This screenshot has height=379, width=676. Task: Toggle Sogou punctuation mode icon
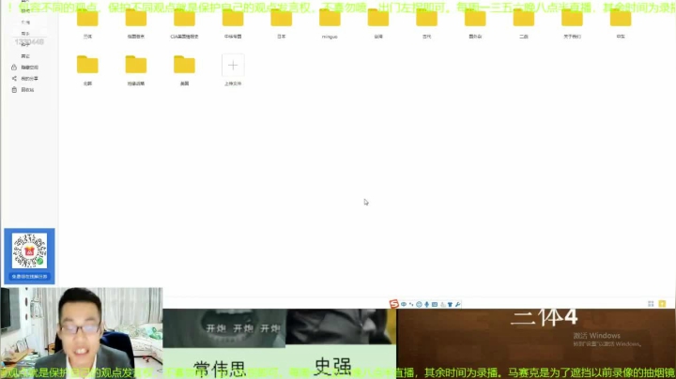click(x=411, y=304)
